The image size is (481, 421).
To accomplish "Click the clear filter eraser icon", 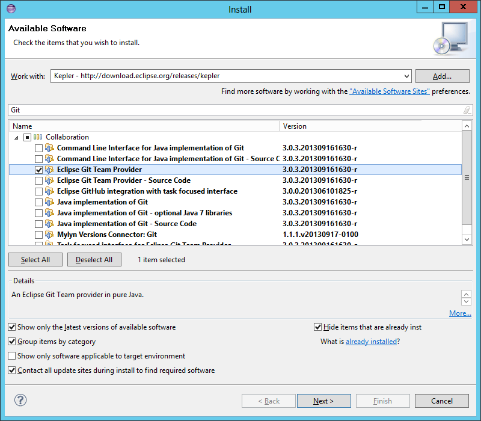I will [467, 110].
